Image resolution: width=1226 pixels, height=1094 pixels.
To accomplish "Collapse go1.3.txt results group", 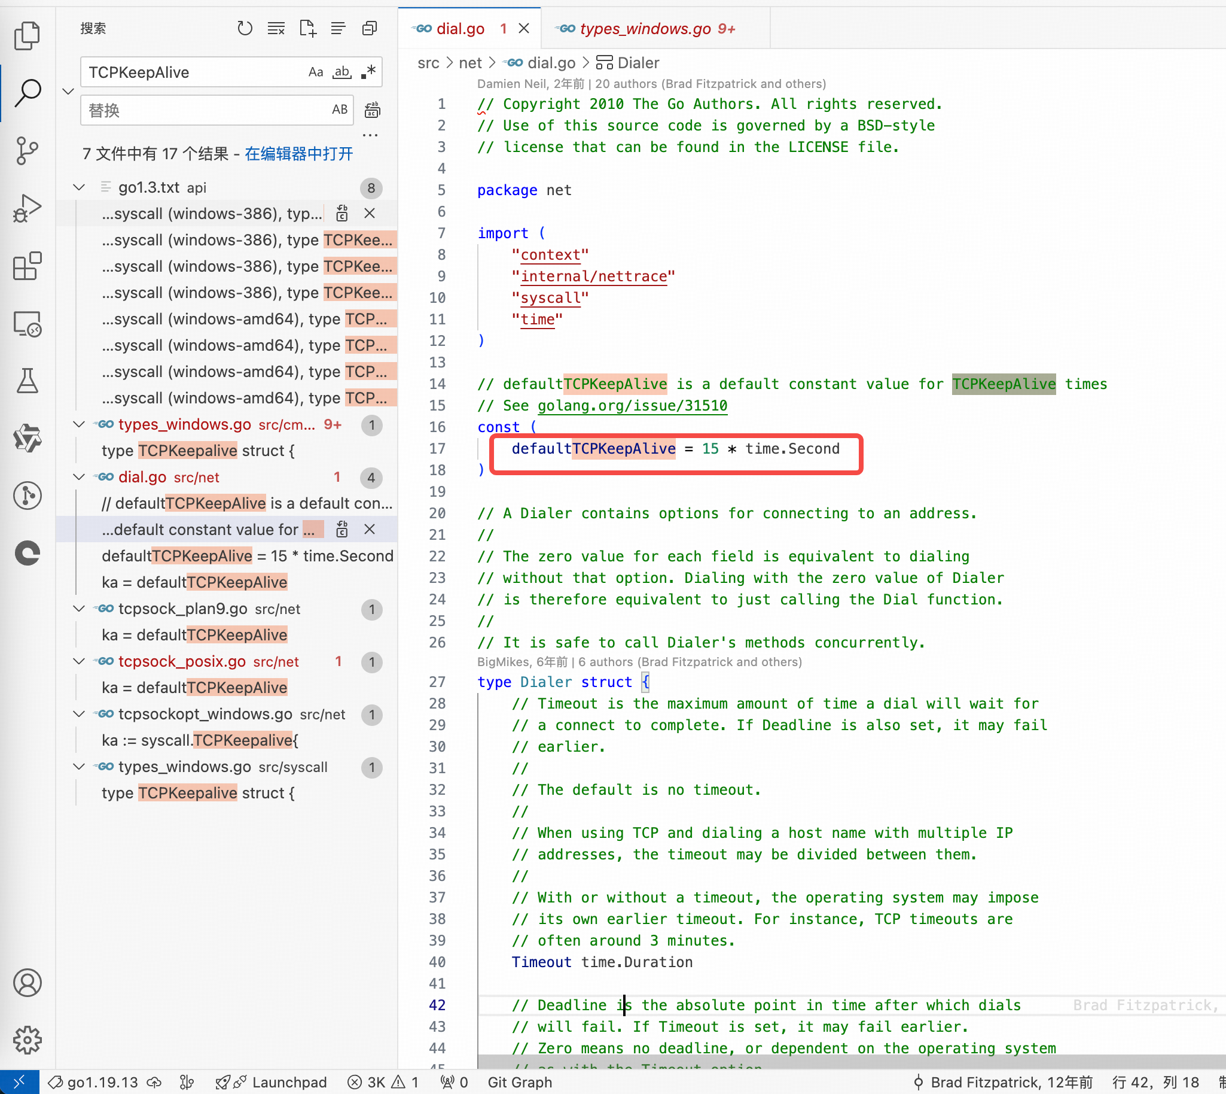I will tap(79, 187).
